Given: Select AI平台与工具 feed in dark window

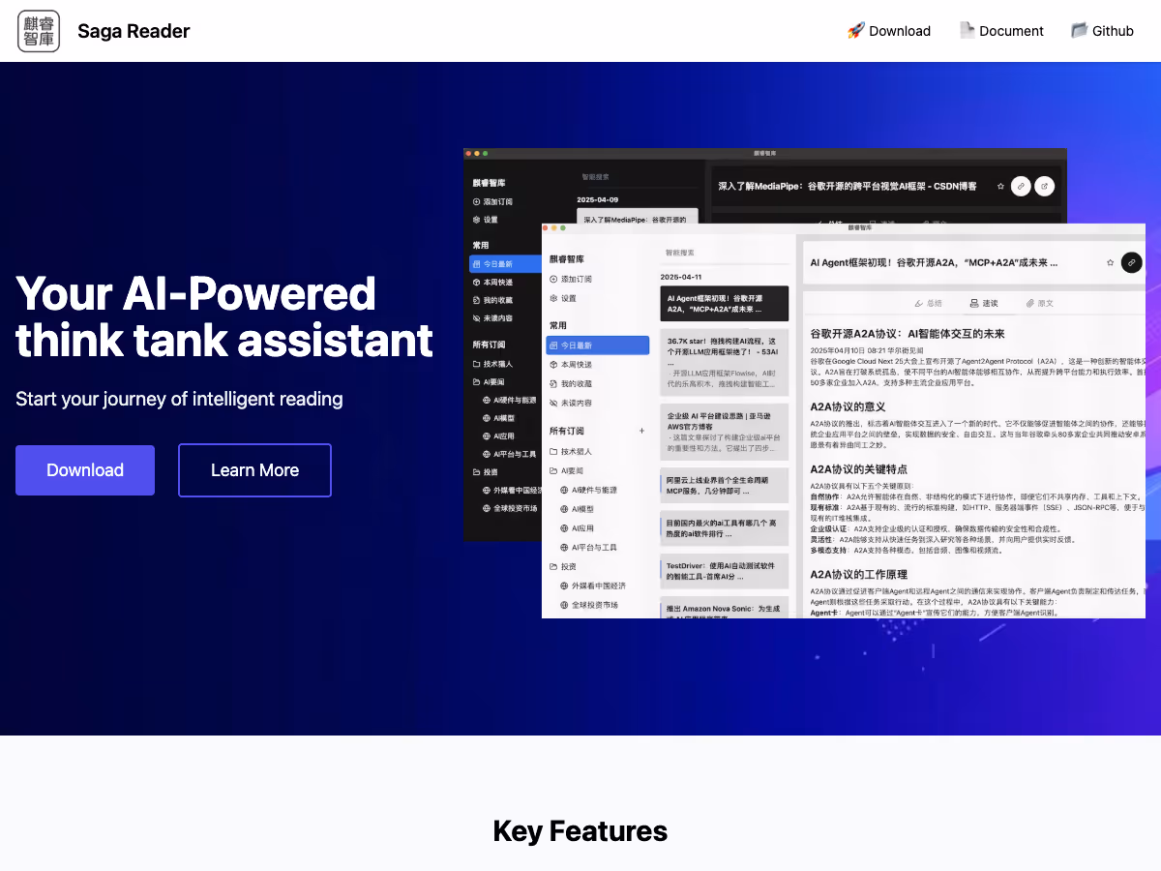Looking at the screenshot, I should [x=509, y=454].
